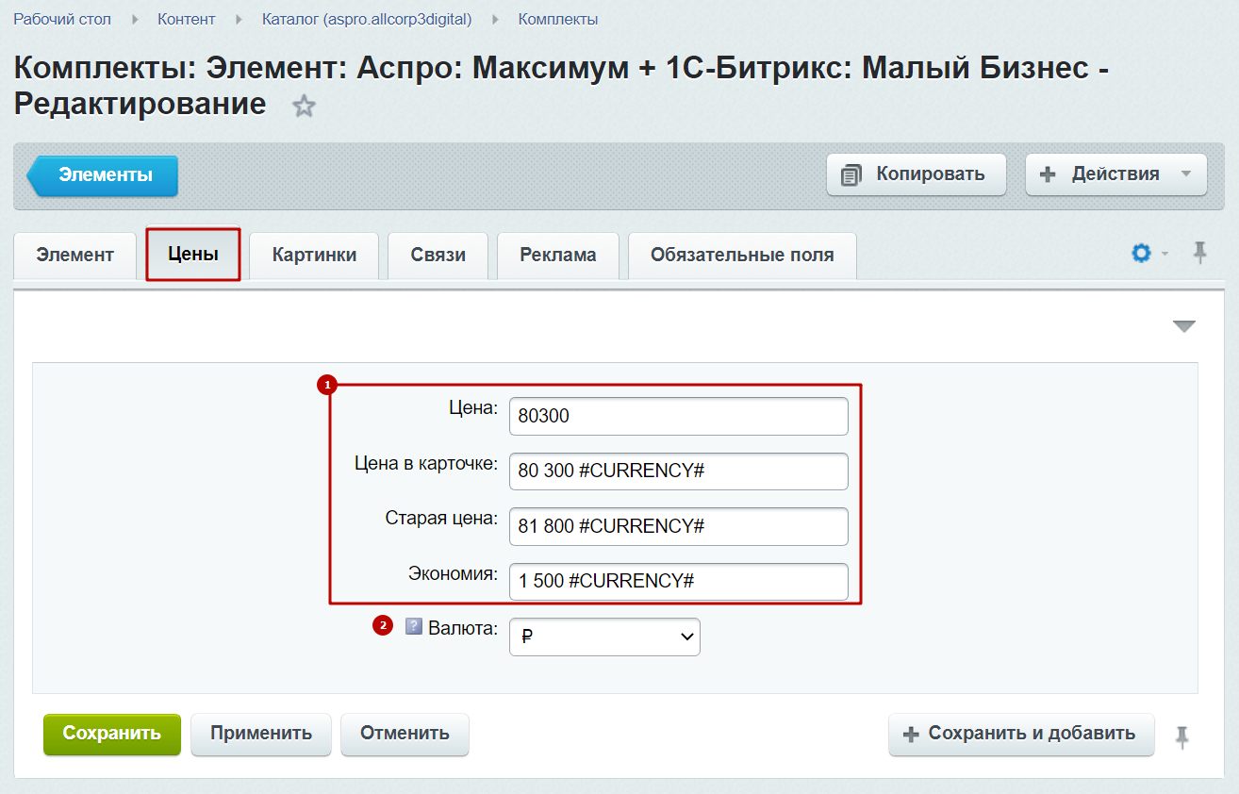This screenshot has height=794, width=1239.
Task: Open the Обязательные поля tab
Action: [742, 255]
